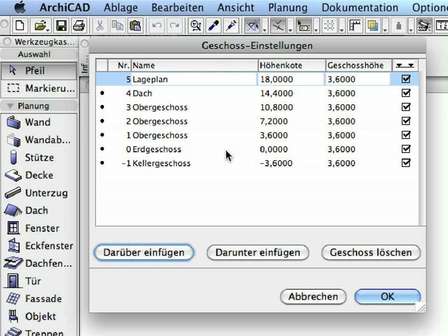Viewport: 448px width, 336px height.
Task: Click the Open file folder icon
Action: coord(41,26)
